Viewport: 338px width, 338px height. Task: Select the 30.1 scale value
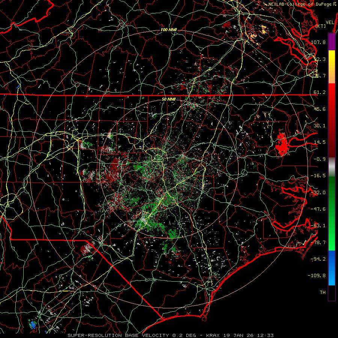320,126
